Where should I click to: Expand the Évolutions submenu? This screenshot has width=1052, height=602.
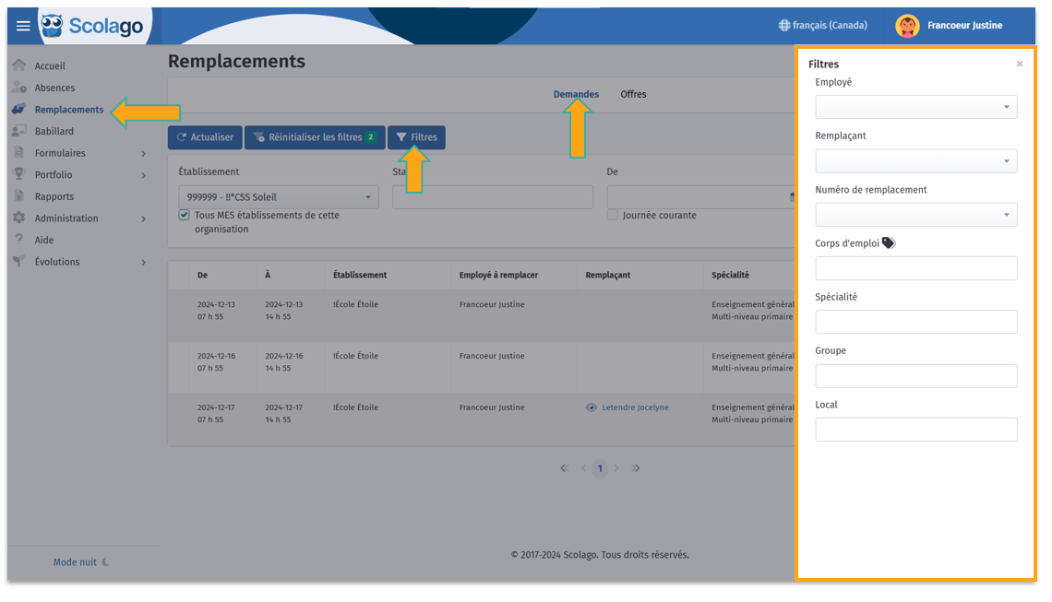pos(144,262)
